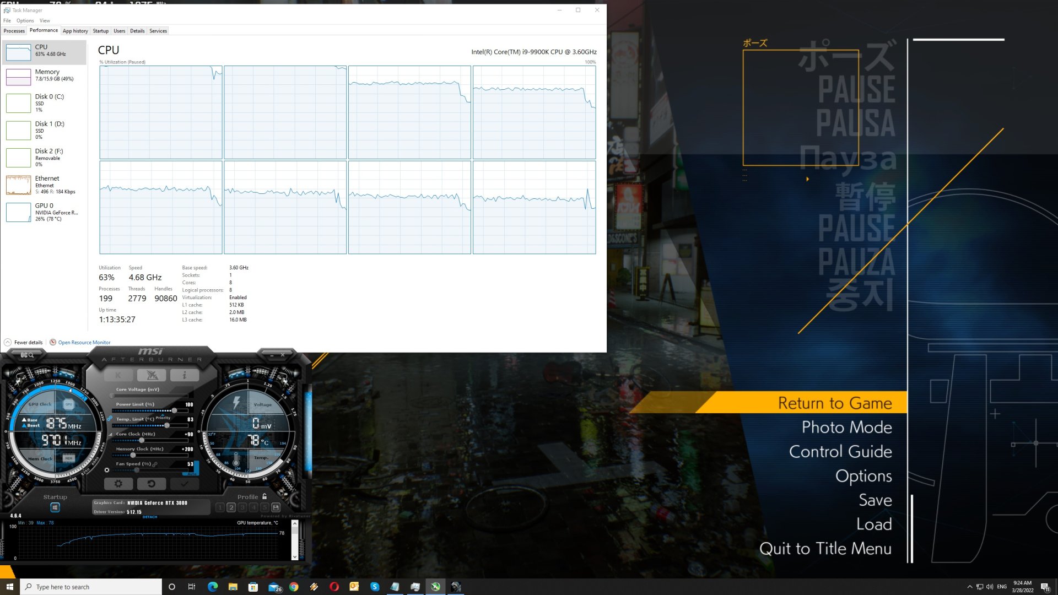Toggle fan speed Auto mode

click(191, 474)
